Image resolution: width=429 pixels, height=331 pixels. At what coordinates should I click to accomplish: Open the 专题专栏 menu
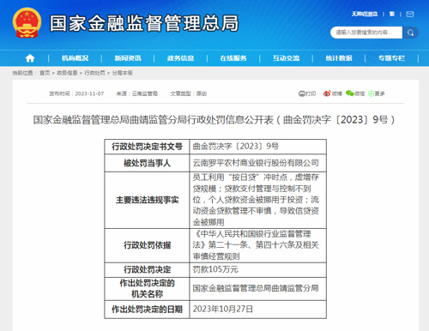(x=391, y=58)
